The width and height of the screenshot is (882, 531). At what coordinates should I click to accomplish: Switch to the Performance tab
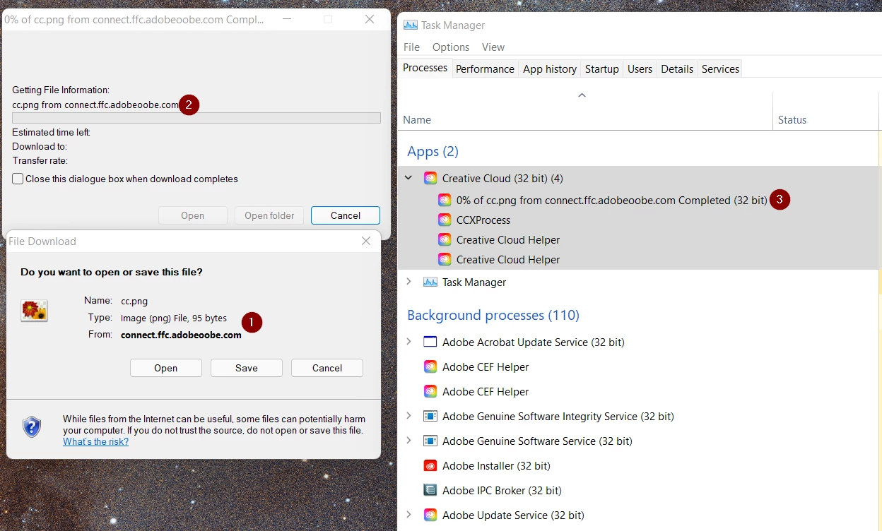pos(485,68)
